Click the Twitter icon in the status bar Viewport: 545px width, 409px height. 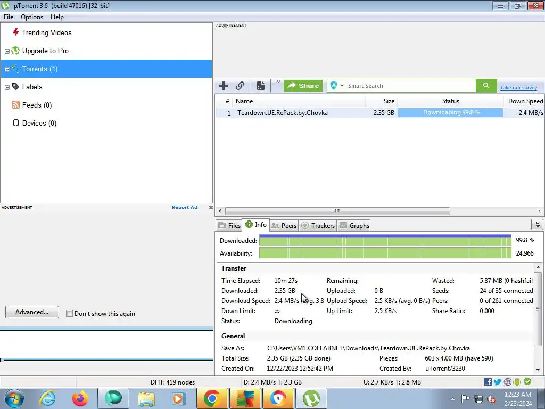(498, 382)
